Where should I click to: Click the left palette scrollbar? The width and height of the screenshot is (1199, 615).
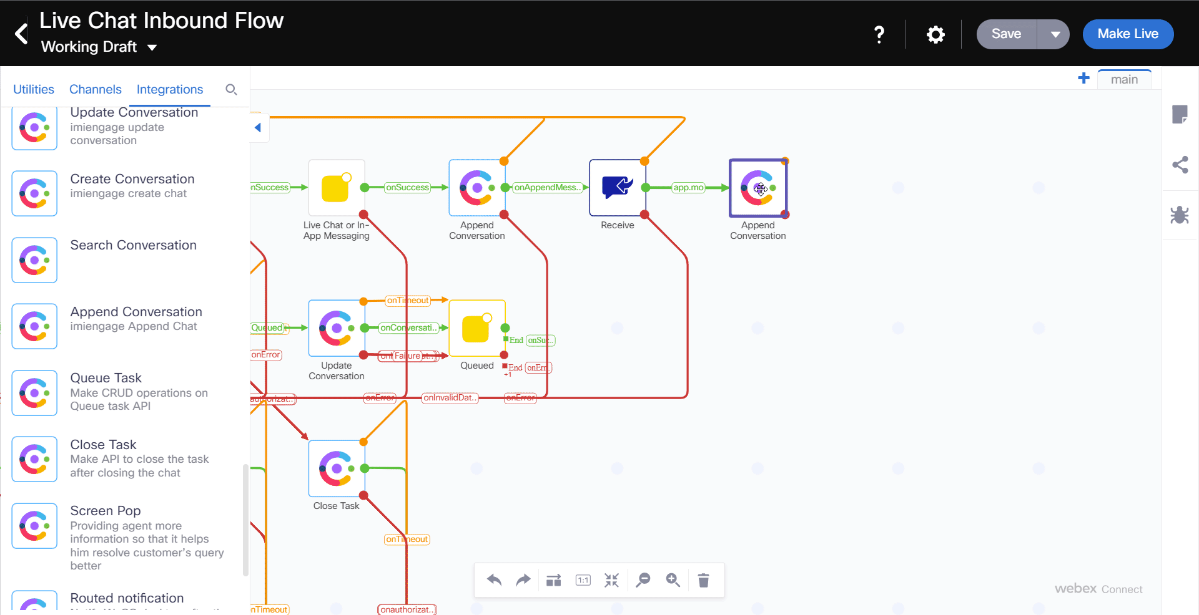pos(245,521)
